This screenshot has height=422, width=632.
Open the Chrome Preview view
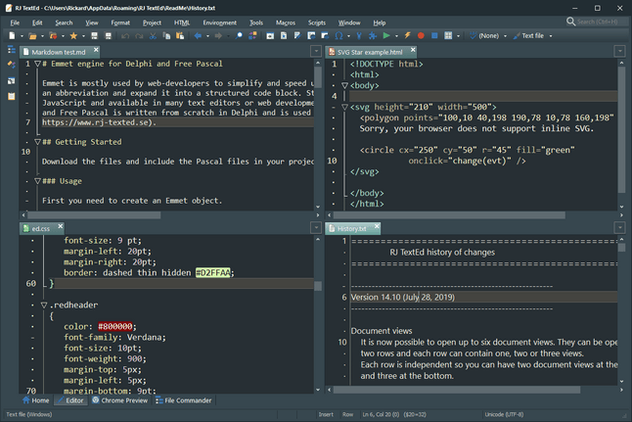point(119,400)
